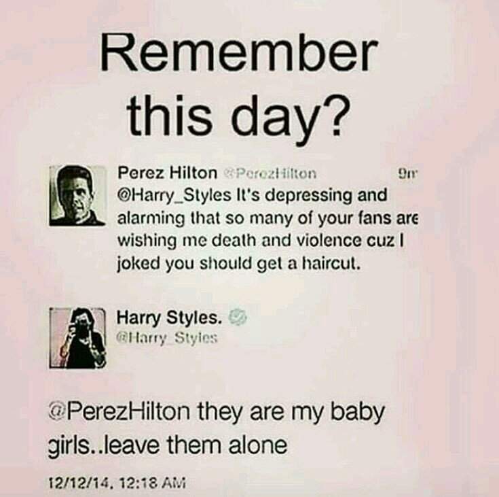Image resolution: width=499 pixels, height=497 pixels.
Task: Open the Harry Styles. display name
Action: coord(169,318)
